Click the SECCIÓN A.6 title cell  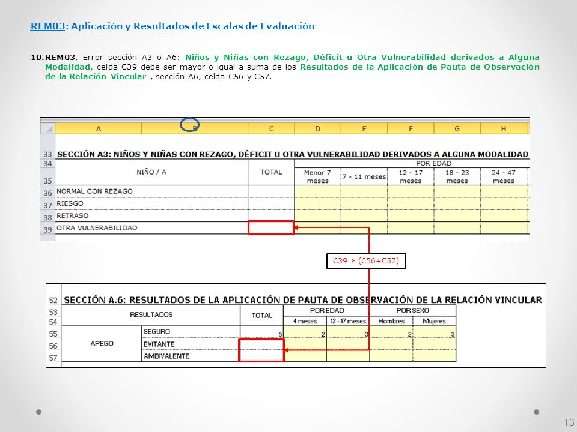(x=303, y=300)
